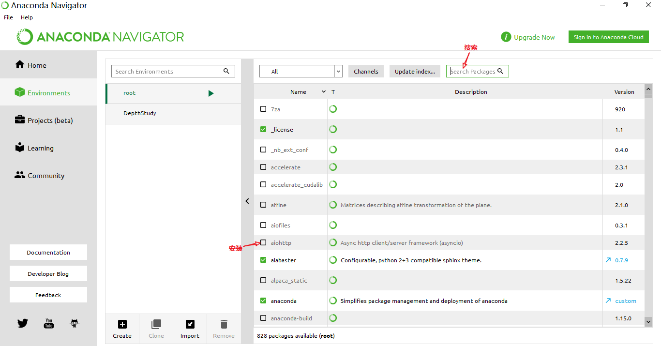Open the Community tab

click(48, 175)
